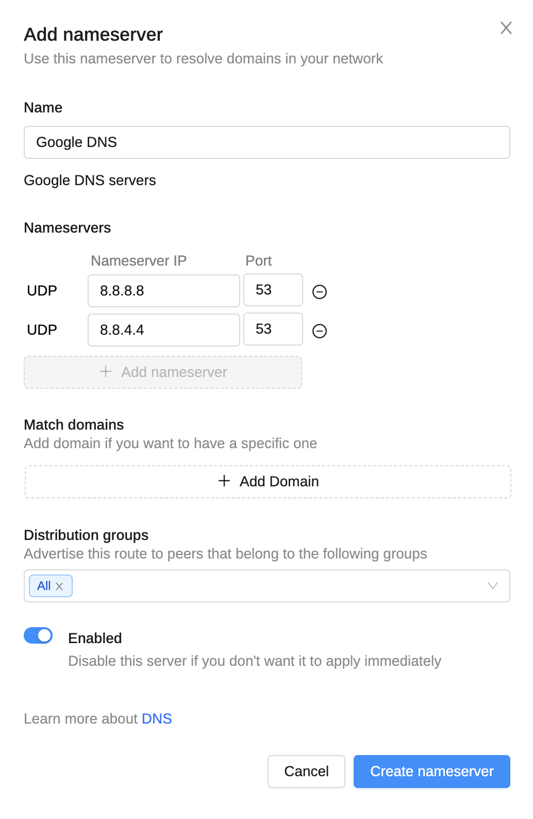Screen dimensions: 533x819
Task: Click port field of second nameserver
Action: (273, 329)
